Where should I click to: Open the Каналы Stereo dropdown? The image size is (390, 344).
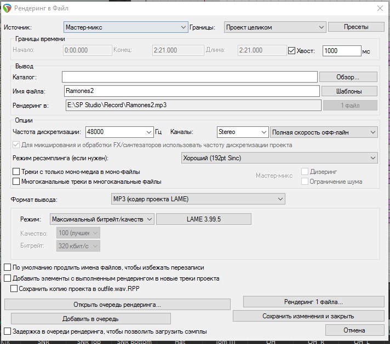242,132
